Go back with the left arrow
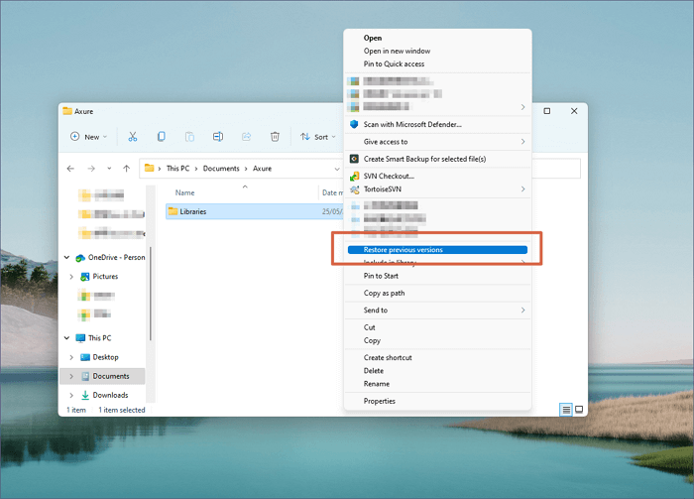 [x=70, y=169]
